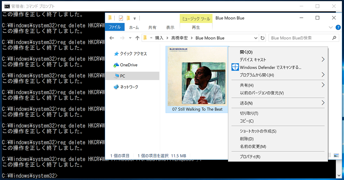Open recent locations chevron beside forward arrow

tap(130, 38)
